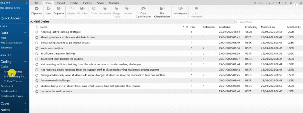Expand the Cases section in sidebar

[x=25, y=104]
